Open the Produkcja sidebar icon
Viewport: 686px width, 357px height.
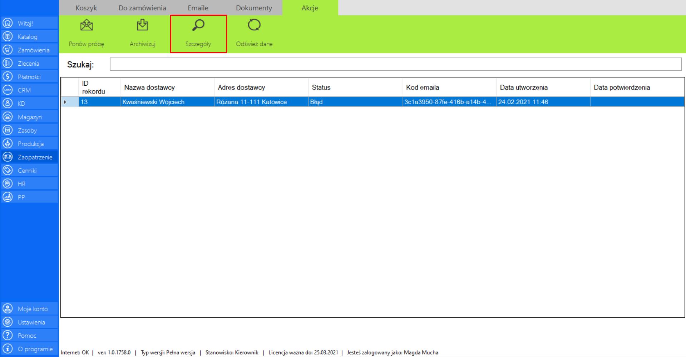click(x=8, y=144)
